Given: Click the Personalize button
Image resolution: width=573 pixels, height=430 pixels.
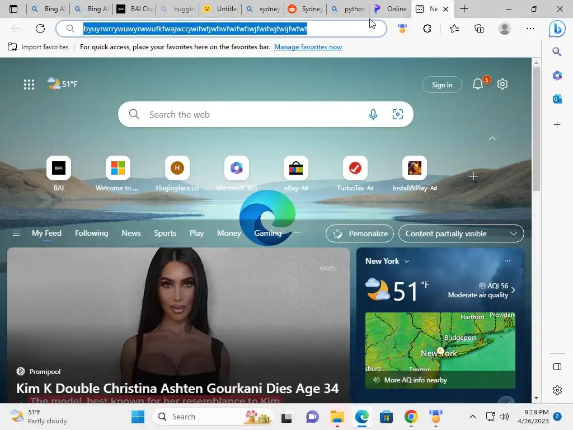Looking at the screenshot, I should tap(360, 233).
